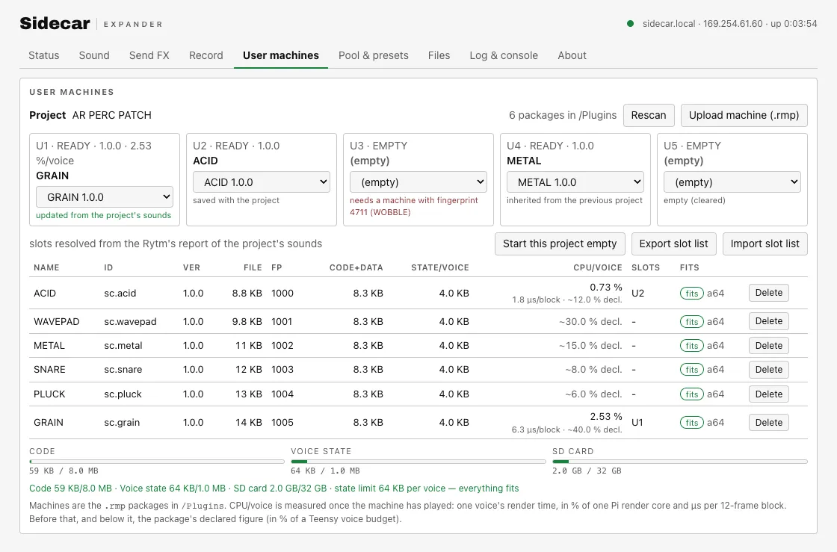Open the U2 ACID 1.0.0 machine dropdown

click(x=262, y=182)
